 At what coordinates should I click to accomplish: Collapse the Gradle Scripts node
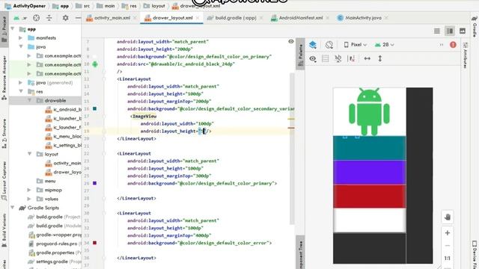click(x=13, y=208)
